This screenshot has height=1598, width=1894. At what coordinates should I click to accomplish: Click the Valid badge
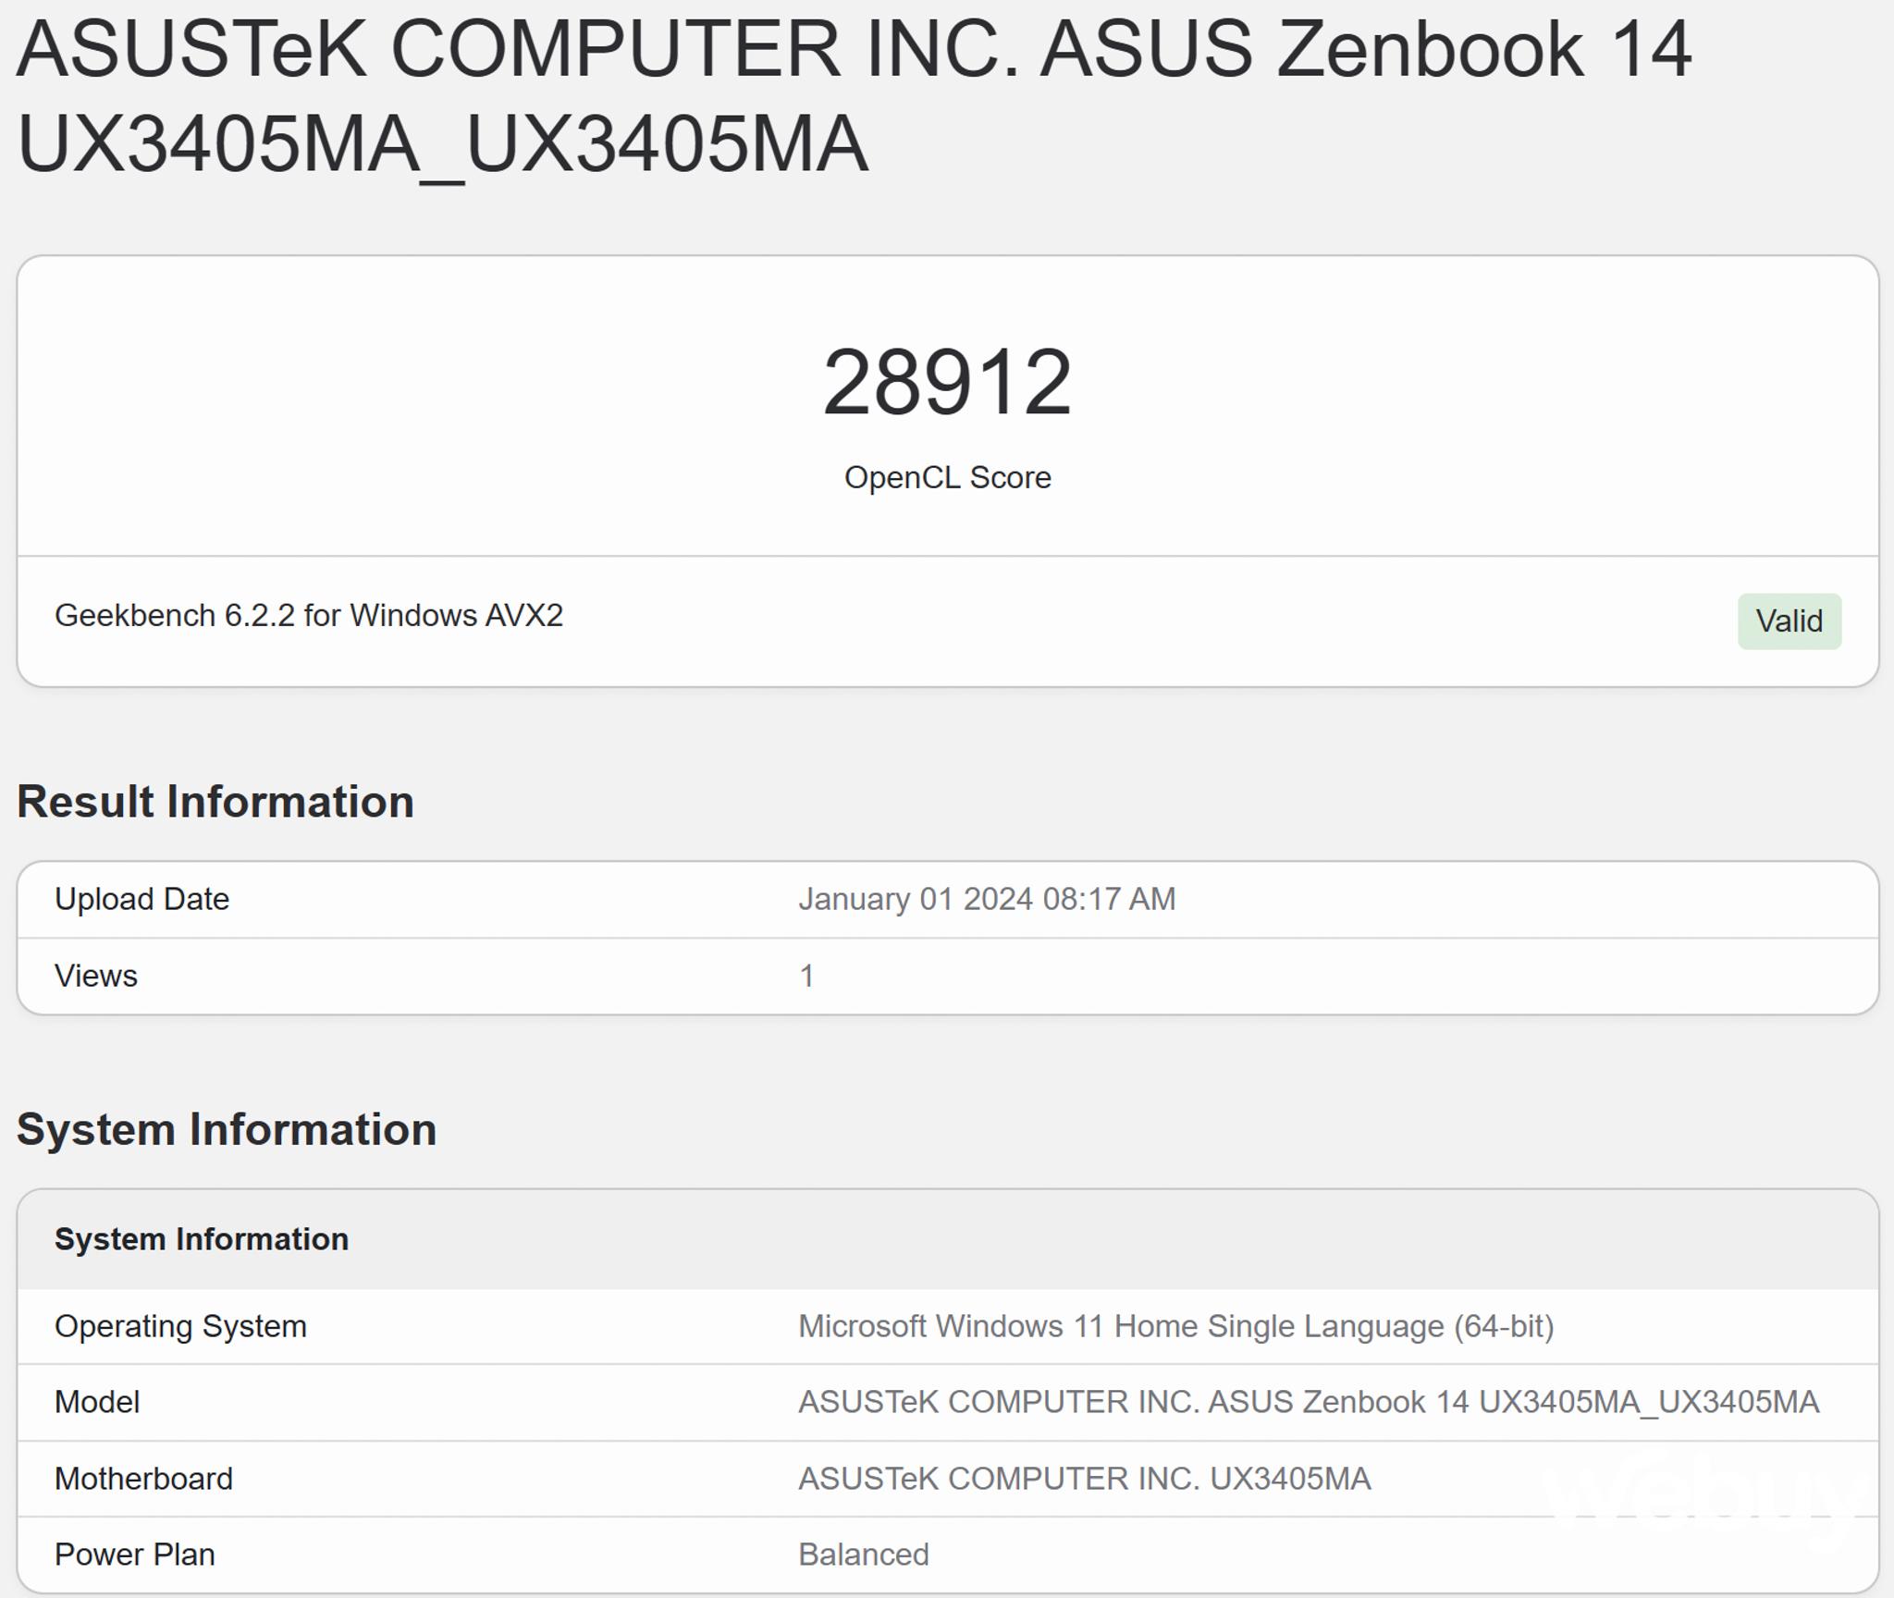(1789, 621)
